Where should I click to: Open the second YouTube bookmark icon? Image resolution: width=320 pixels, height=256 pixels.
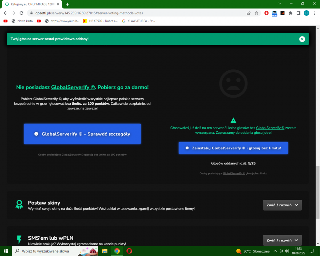point(39,21)
